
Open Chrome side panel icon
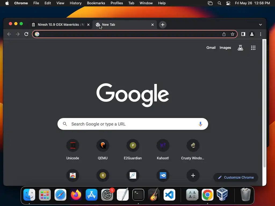click(243, 34)
